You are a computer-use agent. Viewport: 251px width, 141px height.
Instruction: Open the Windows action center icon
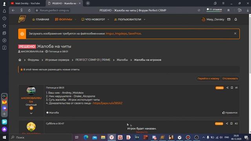point(246,137)
